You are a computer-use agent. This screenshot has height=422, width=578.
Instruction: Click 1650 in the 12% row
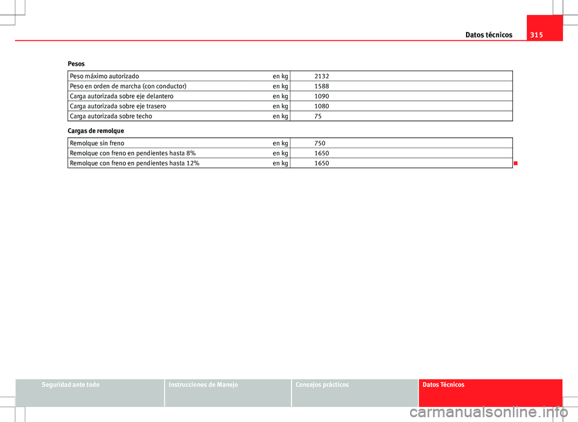pos(322,163)
